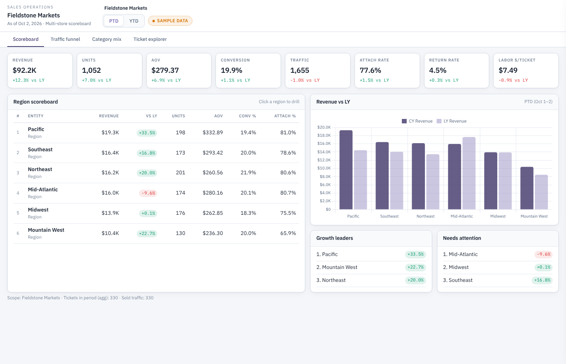The height and width of the screenshot is (364, 566).
Task: Click the Labor $/Ticket value $7.49
Action: coord(508,70)
